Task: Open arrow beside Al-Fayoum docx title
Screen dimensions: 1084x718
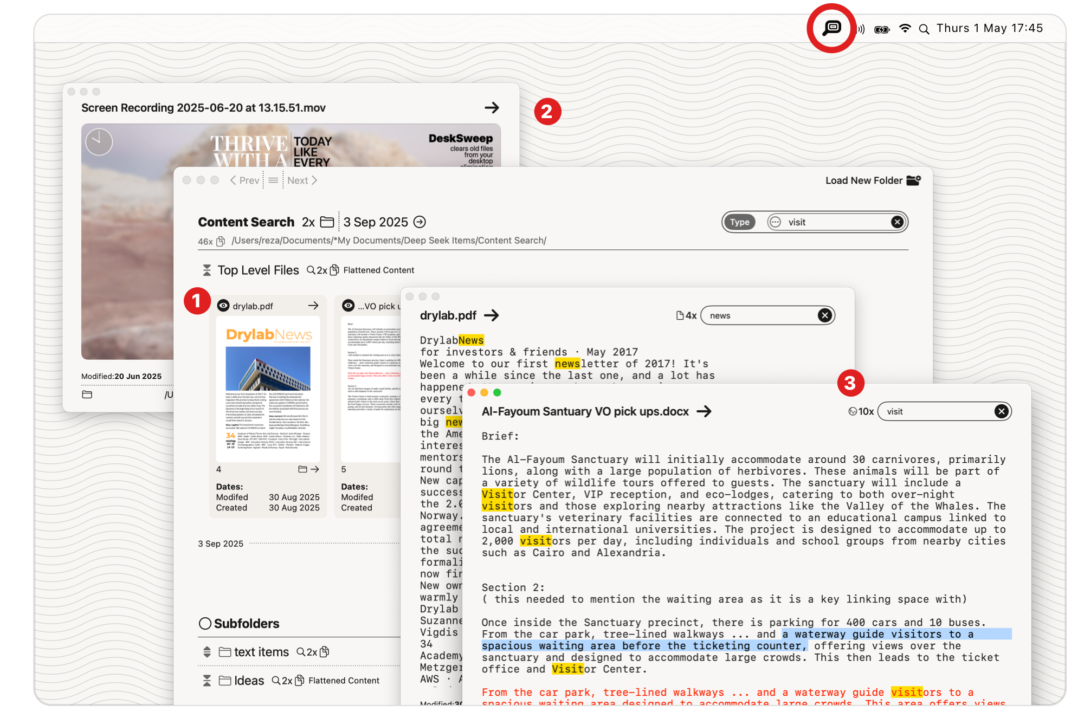Action: click(x=704, y=411)
